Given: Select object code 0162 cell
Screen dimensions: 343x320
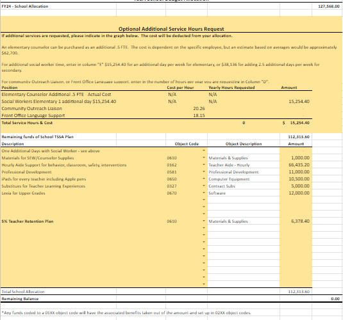Looking at the screenshot, I should [x=172, y=164].
